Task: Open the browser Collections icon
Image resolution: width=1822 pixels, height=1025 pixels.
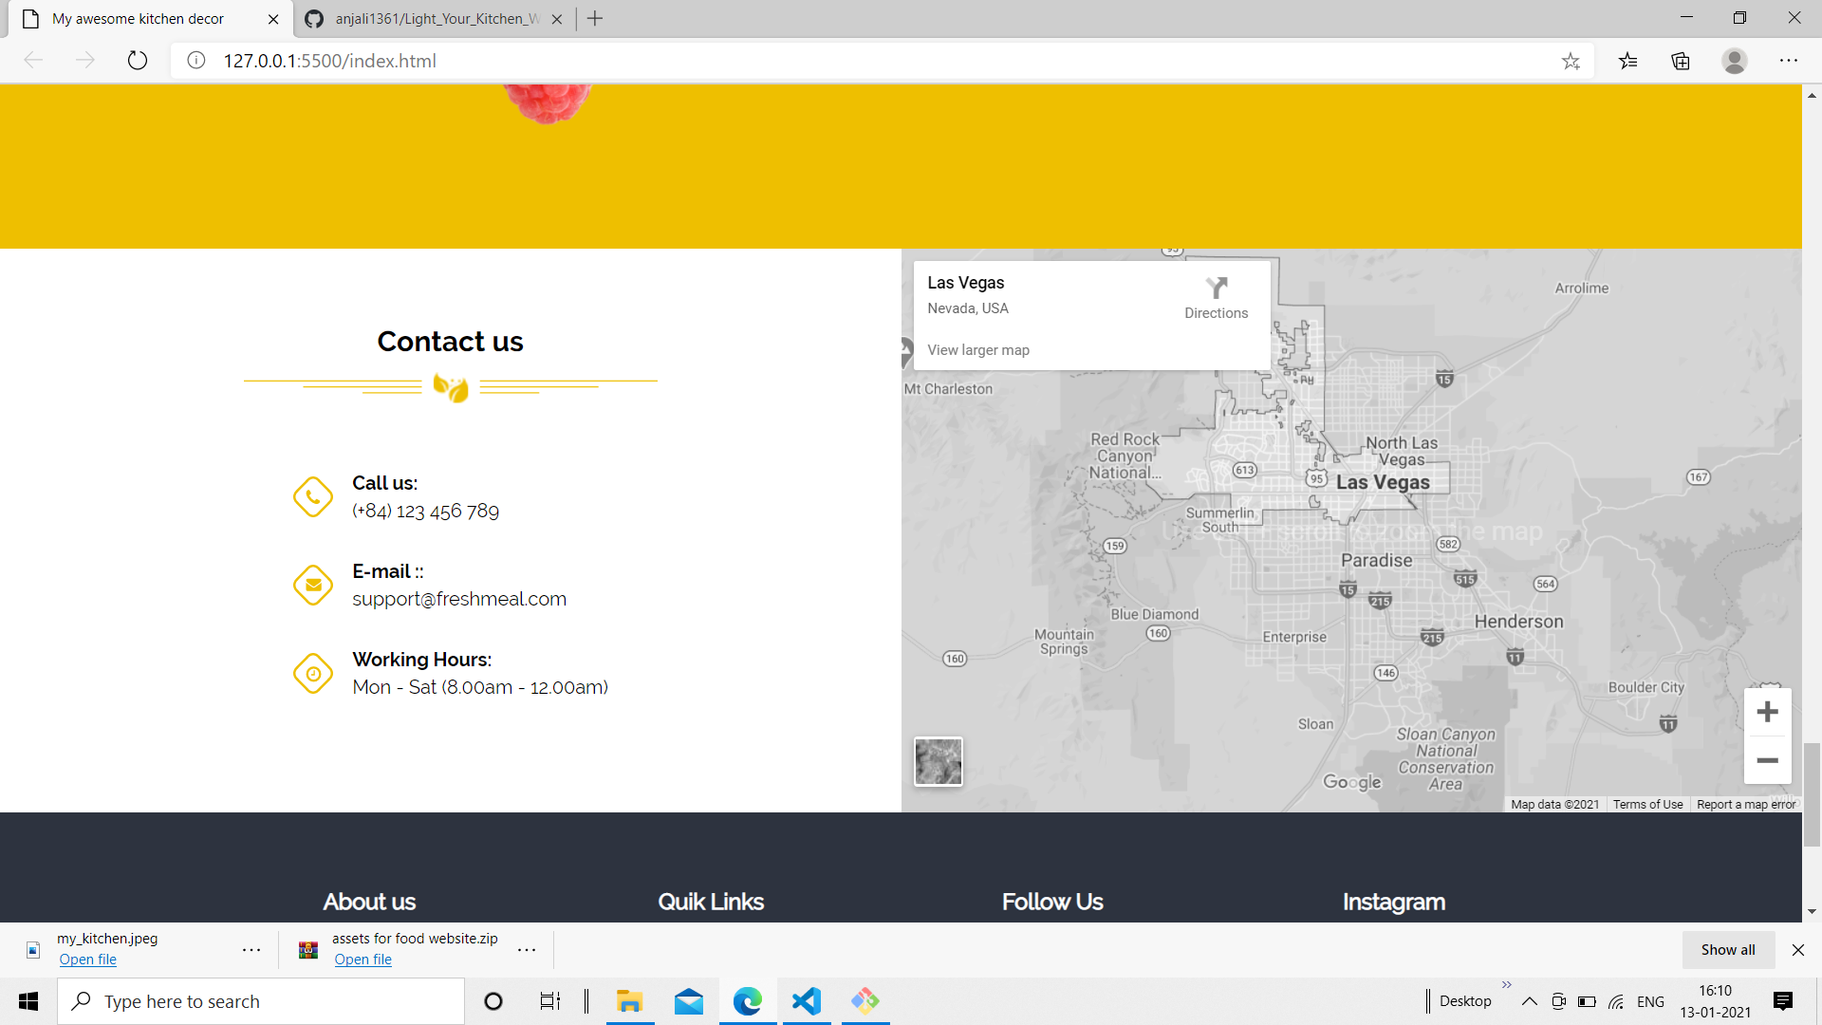Action: pyautogui.click(x=1681, y=61)
